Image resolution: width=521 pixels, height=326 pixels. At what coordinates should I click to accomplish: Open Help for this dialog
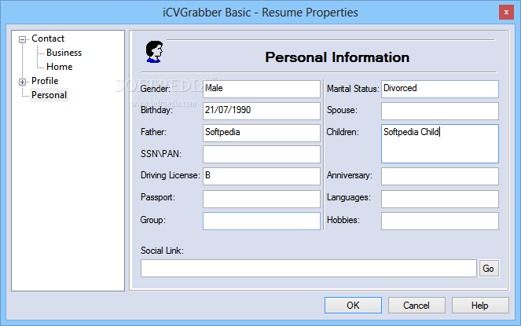pos(480,305)
